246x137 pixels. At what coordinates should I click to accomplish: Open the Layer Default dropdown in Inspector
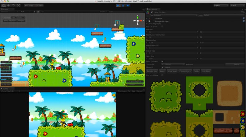click(224, 15)
